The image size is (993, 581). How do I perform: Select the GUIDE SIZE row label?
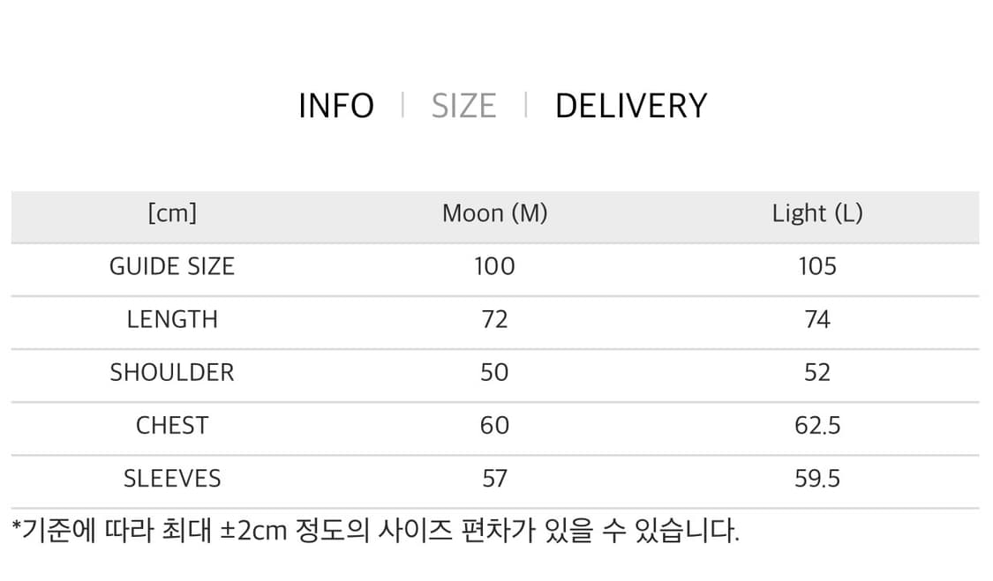[x=172, y=266]
